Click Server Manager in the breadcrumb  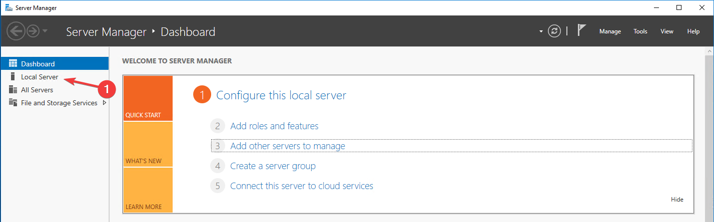coord(106,32)
